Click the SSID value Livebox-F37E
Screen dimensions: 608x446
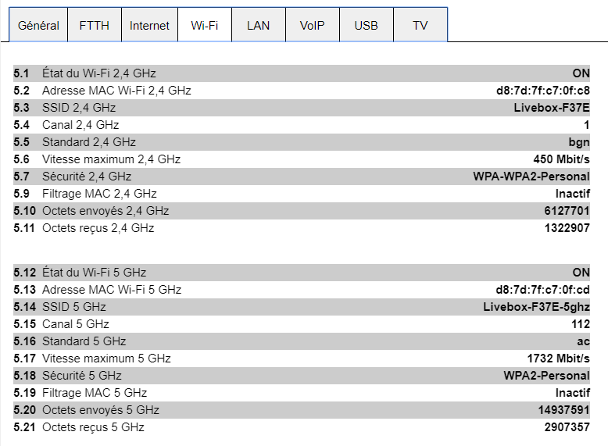tap(551, 108)
